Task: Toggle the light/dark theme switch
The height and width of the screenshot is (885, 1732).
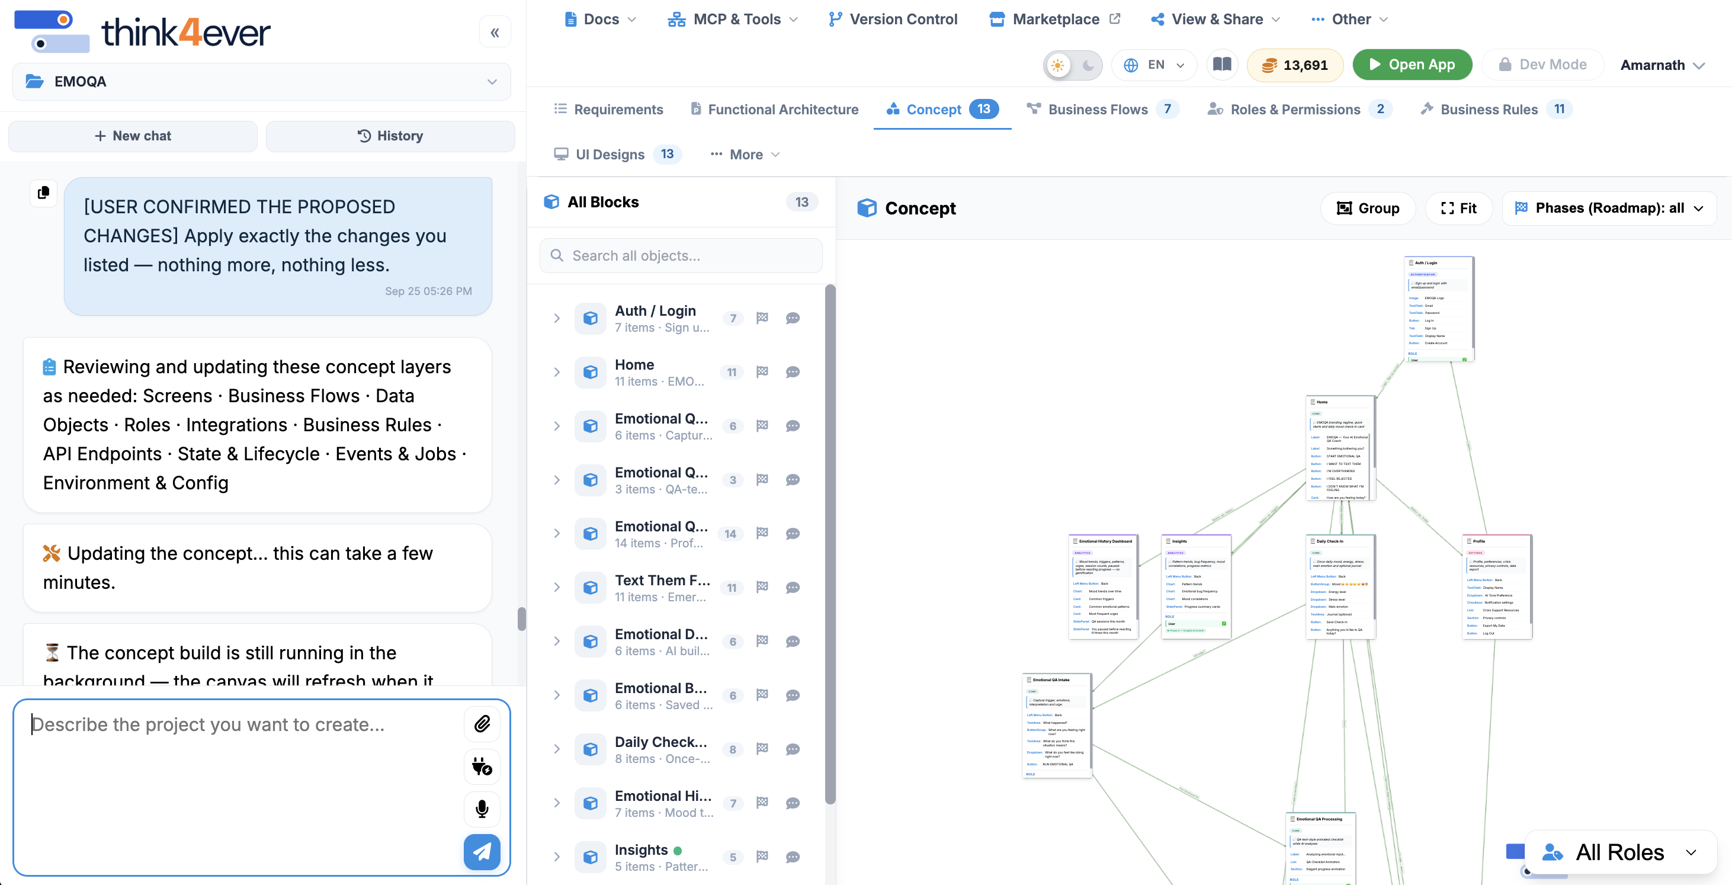Action: [x=1072, y=65]
